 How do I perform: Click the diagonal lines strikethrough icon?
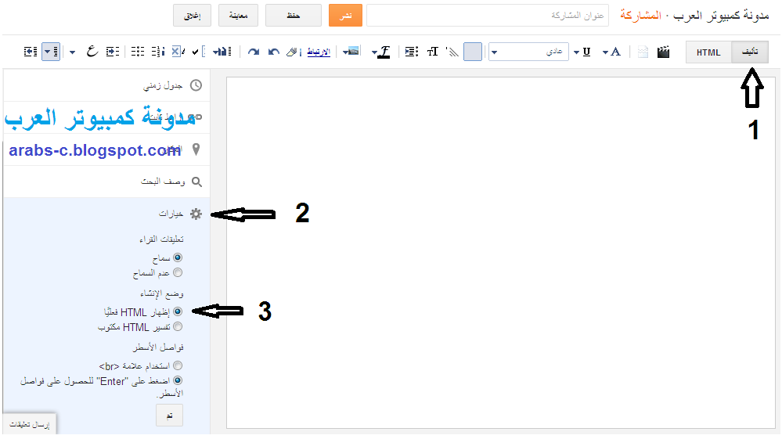coord(452,52)
